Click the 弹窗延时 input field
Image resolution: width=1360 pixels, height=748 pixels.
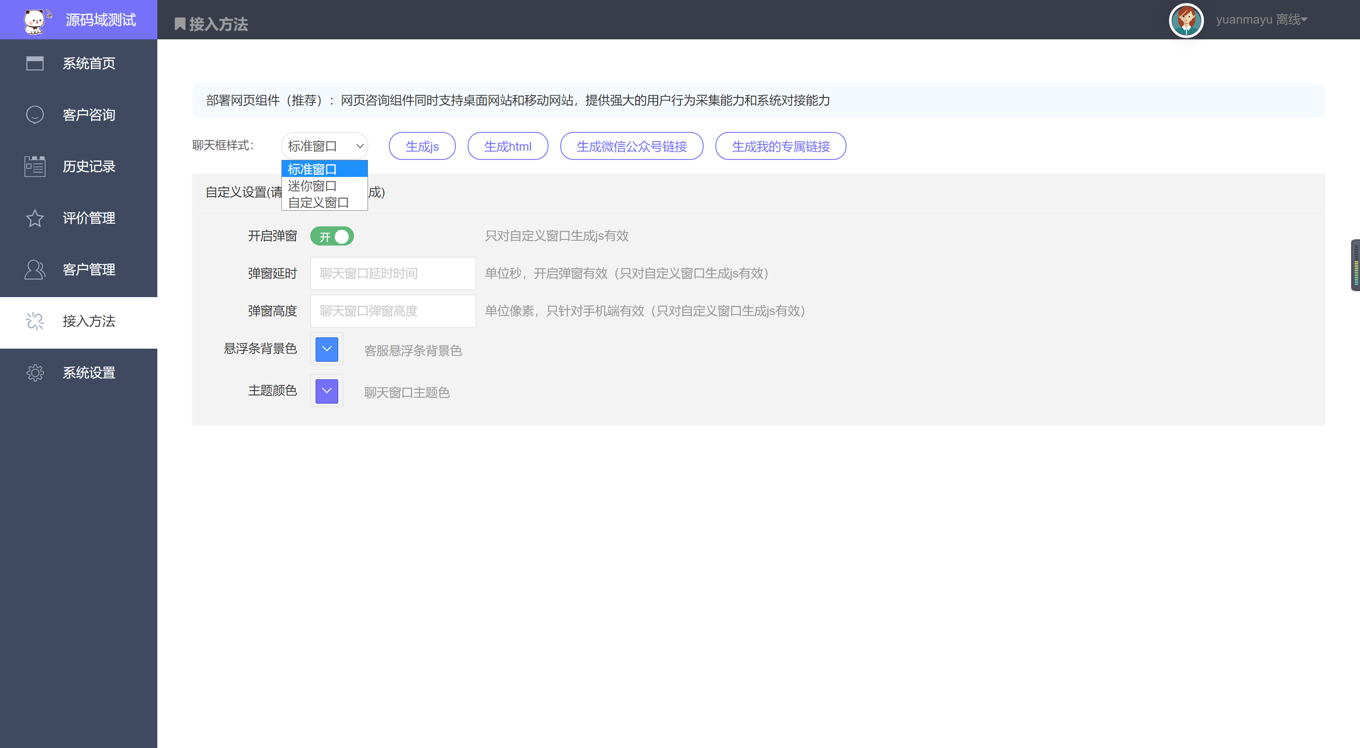pyautogui.click(x=392, y=273)
